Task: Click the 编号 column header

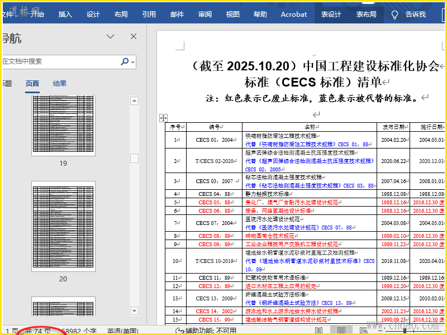Action: click(x=214, y=127)
